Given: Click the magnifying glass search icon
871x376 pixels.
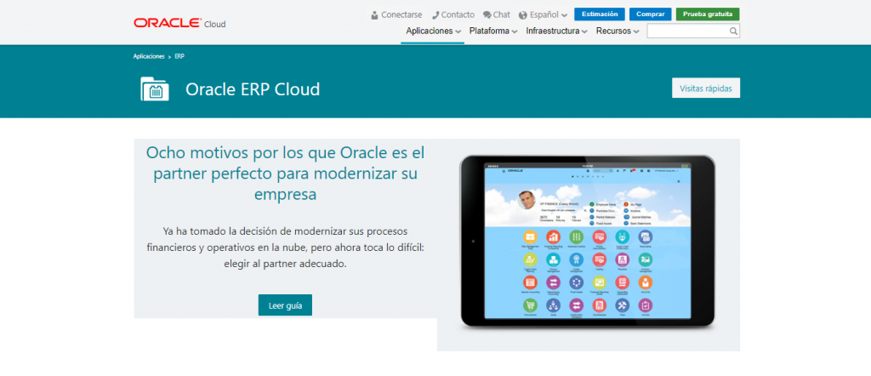Looking at the screenshot, I should [733, 31].
